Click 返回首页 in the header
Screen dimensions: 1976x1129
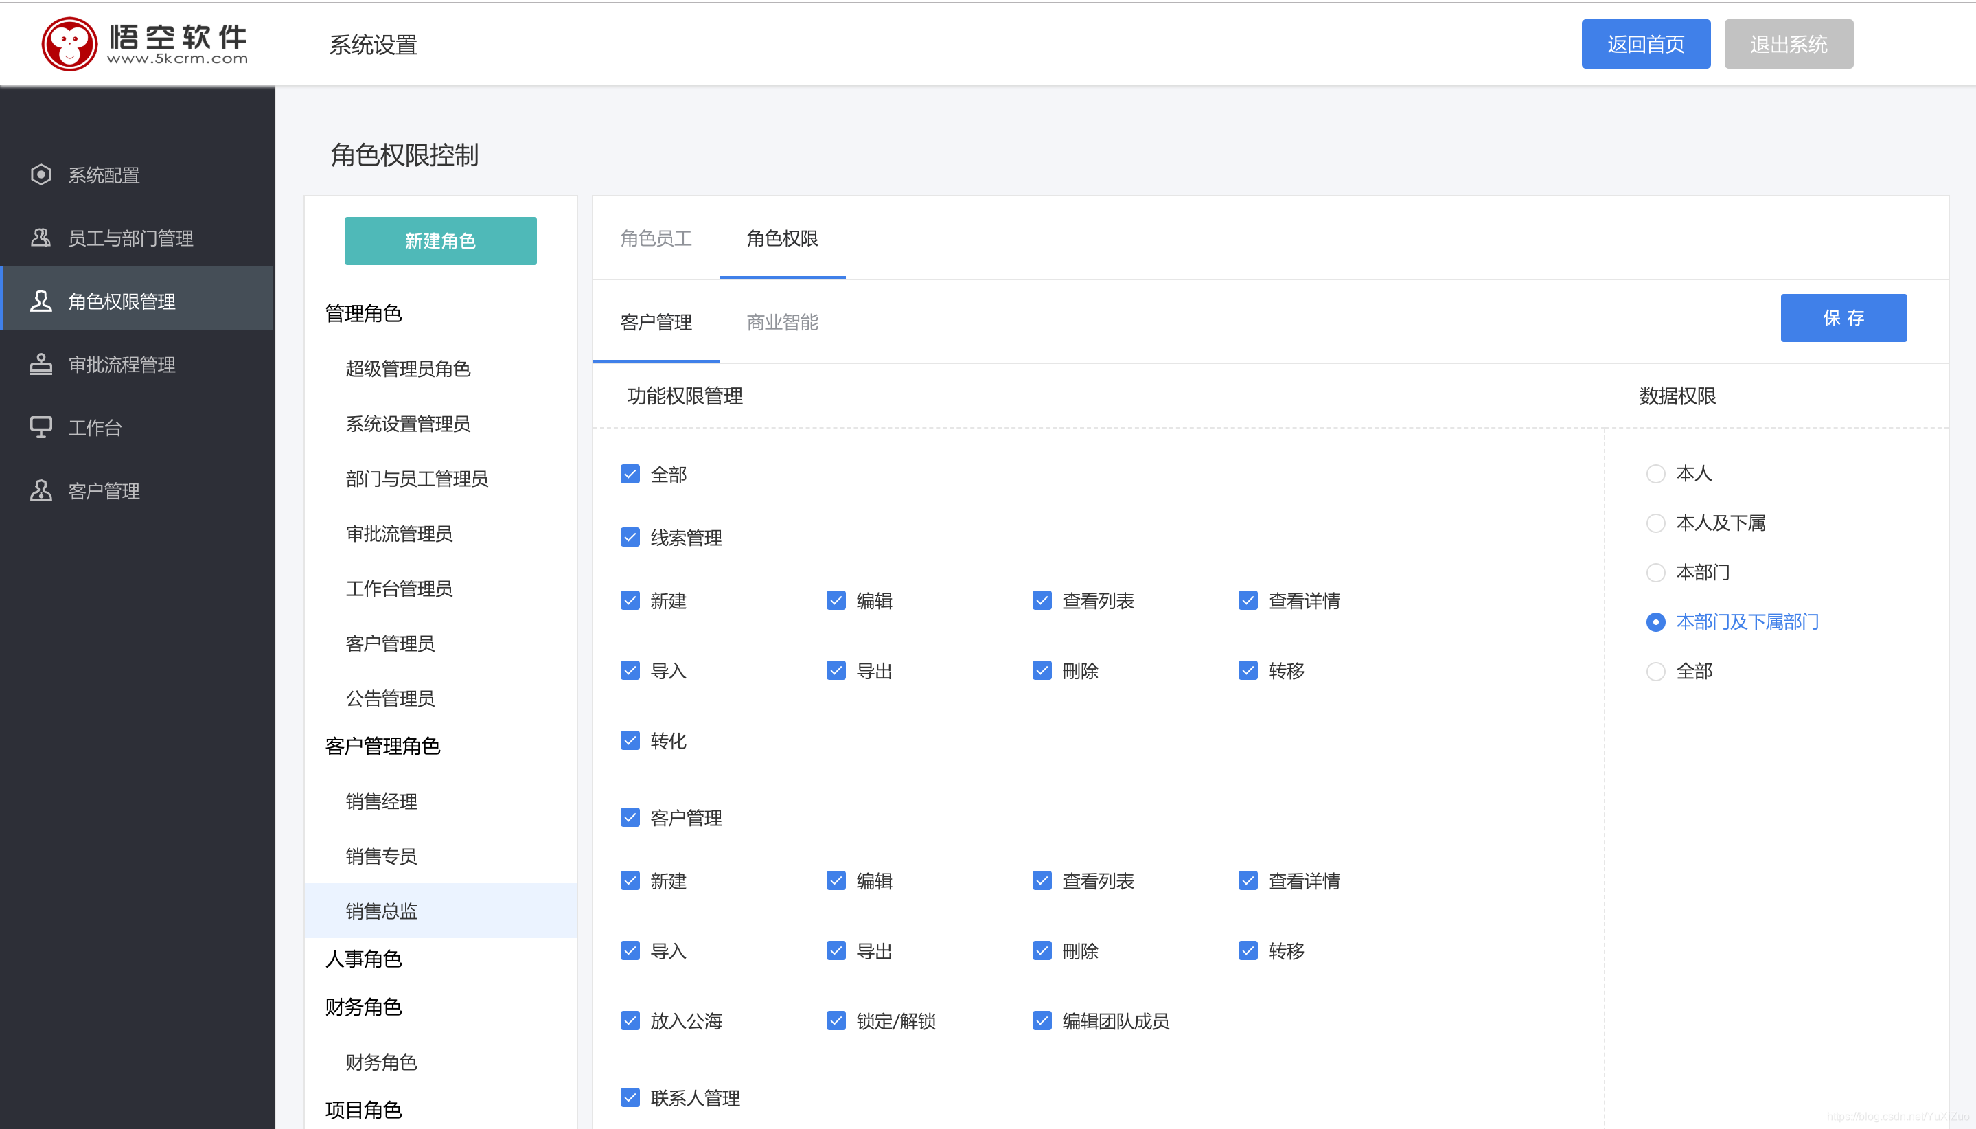point(1645,43)
